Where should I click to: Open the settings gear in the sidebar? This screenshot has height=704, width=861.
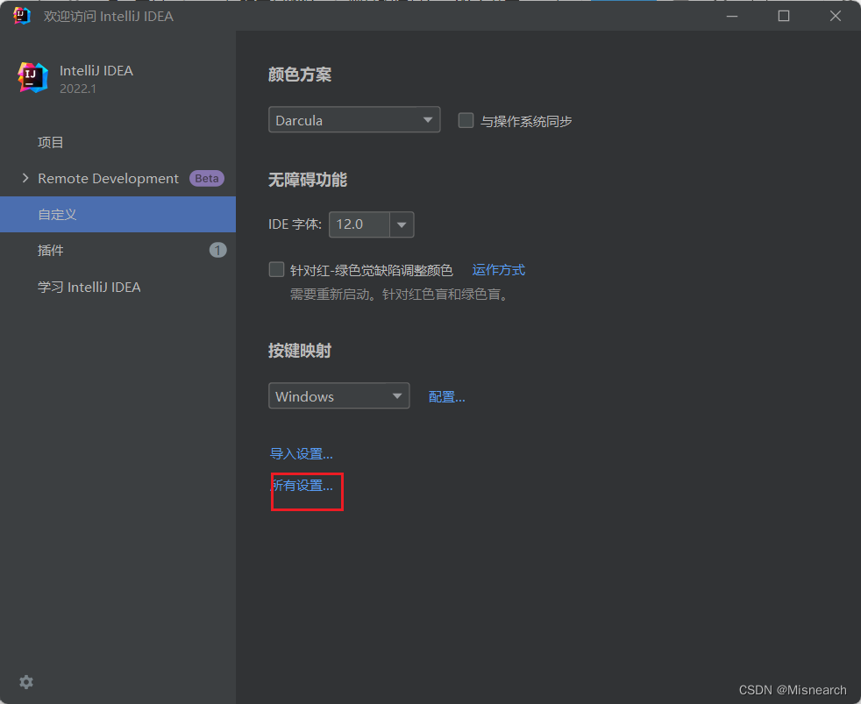(26, 682)
